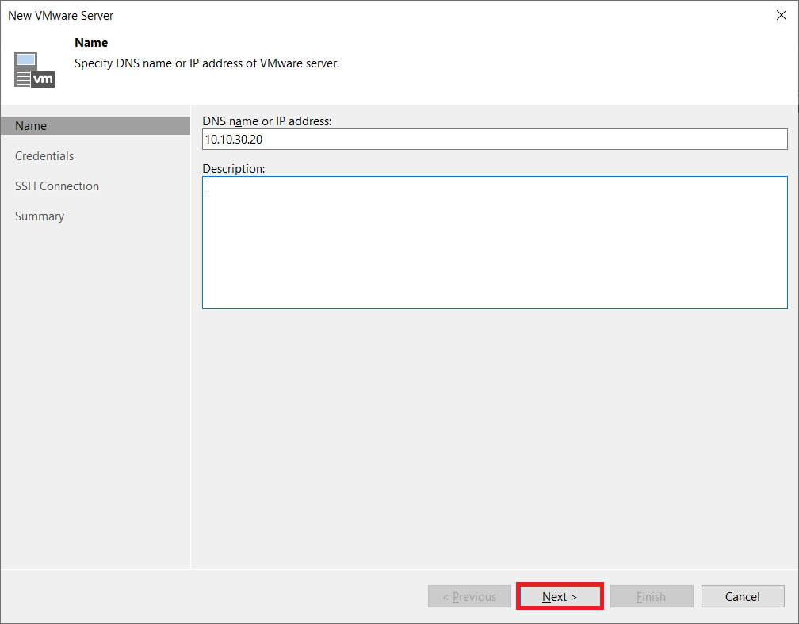Go to the Credentials wizard step
Screen dimensions: 799x624
click(44, 156)
